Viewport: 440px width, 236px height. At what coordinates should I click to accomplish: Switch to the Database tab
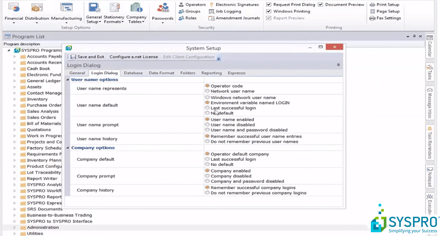(133, 73)
